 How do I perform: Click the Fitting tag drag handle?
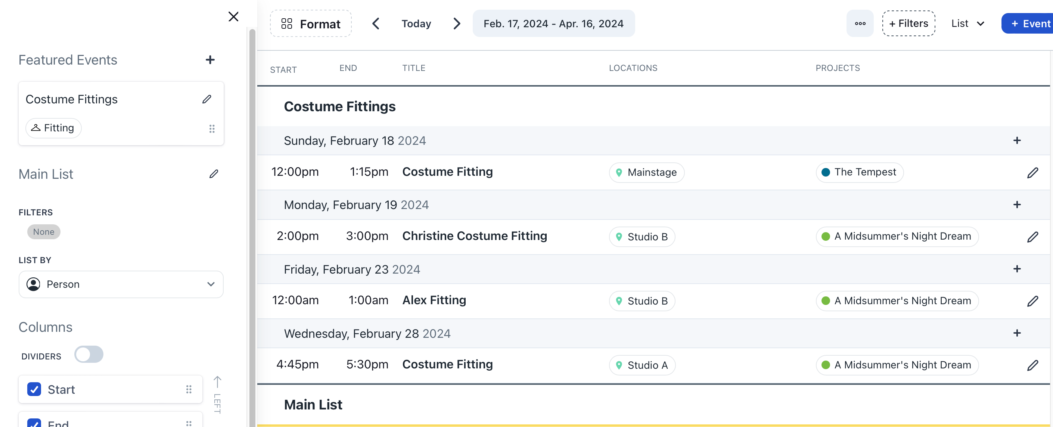[x=212, y=129]
